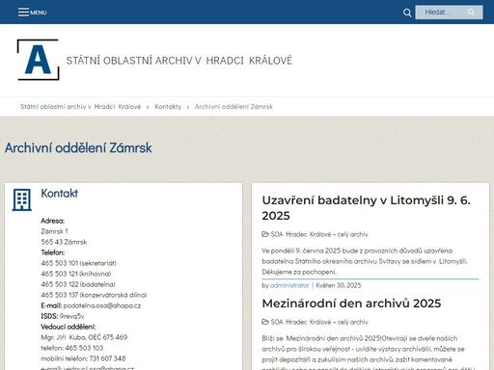
Task: Open SOA Hradec Králové category under first article
Action: pos(319,234)
